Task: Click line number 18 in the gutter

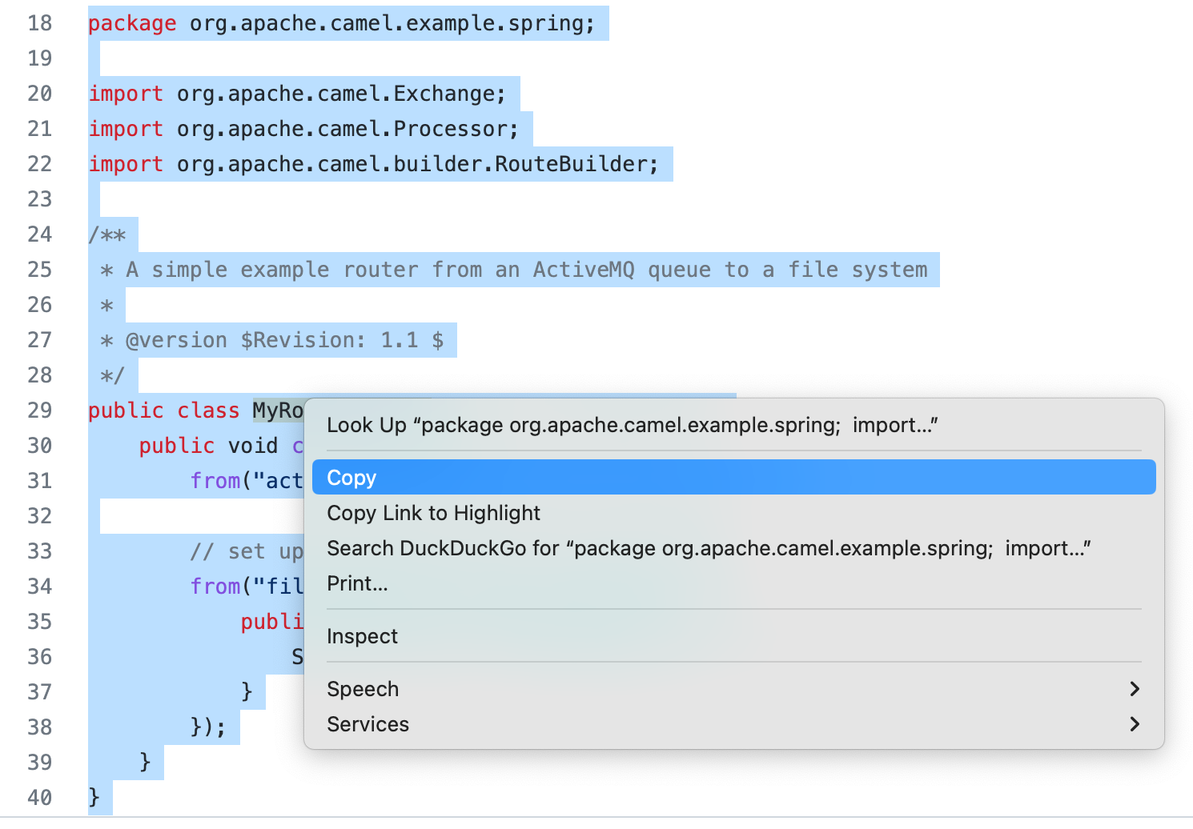Action: coord(39,23)
